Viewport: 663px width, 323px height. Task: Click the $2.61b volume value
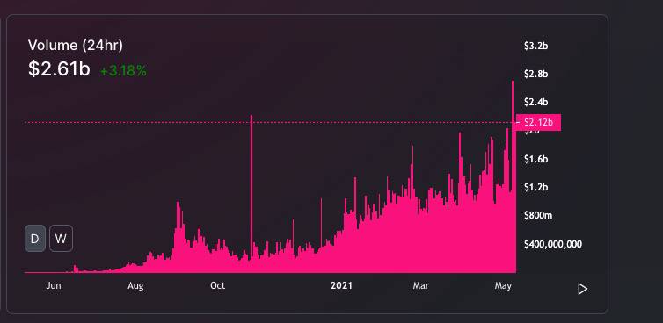coord(59,68)
